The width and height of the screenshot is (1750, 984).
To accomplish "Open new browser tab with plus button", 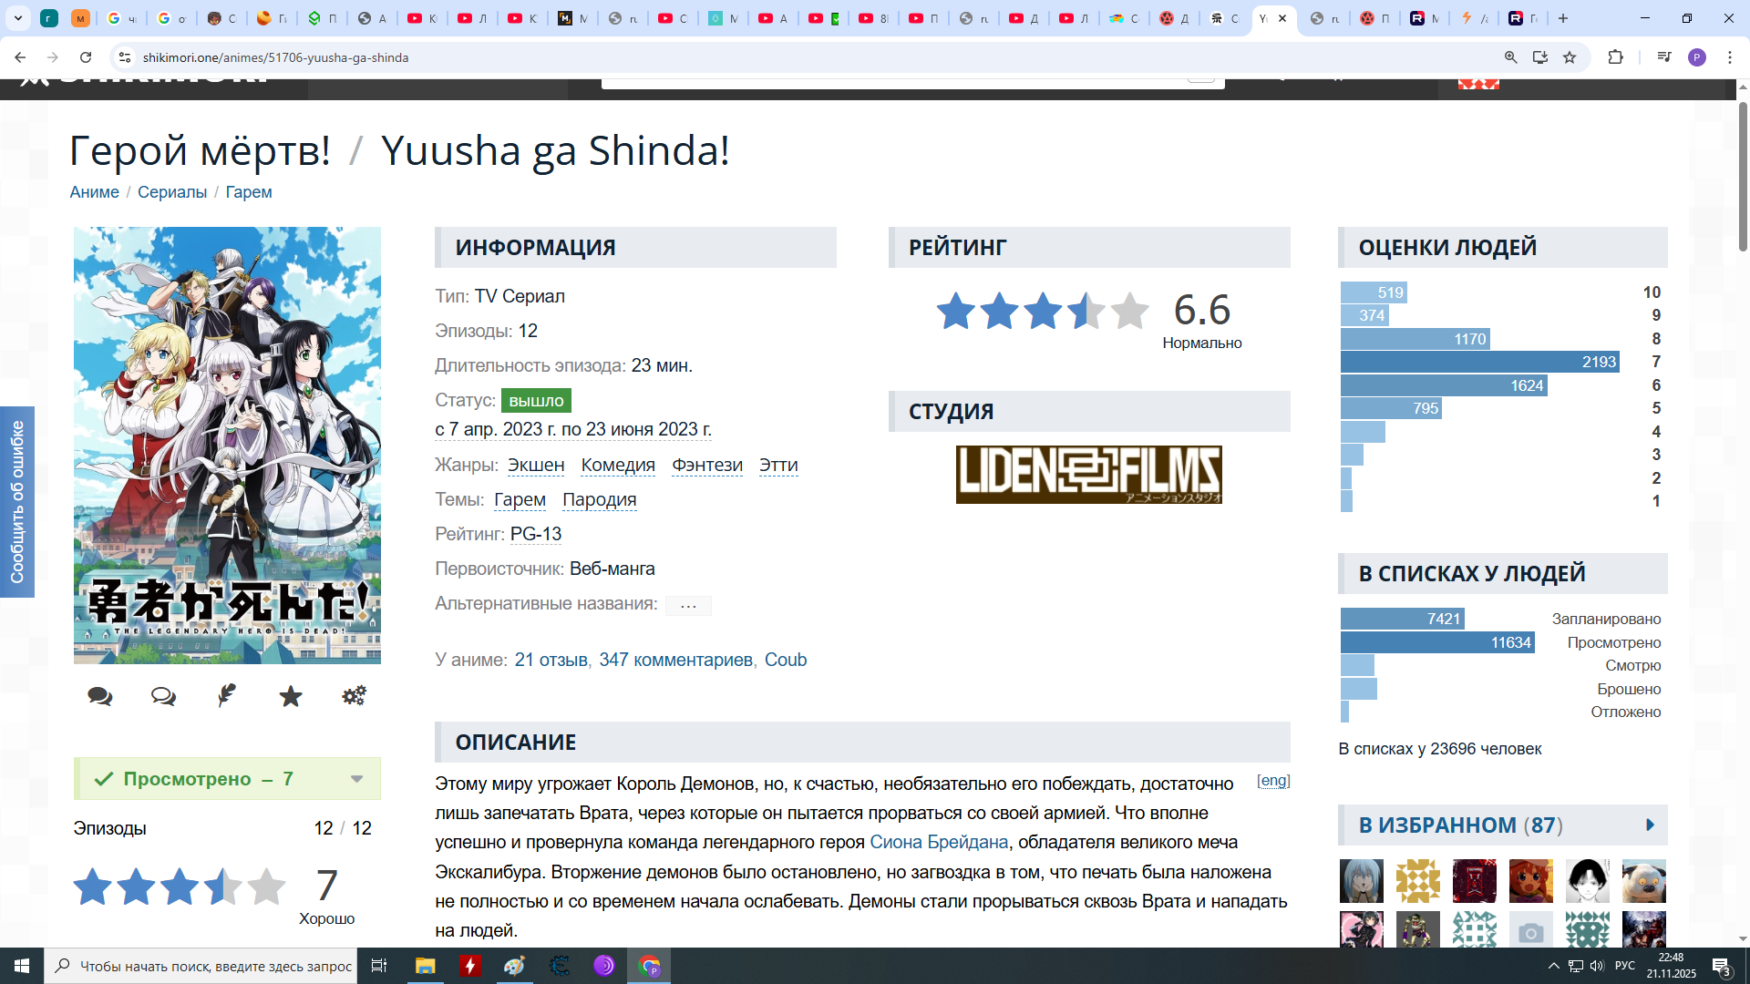I will (x=1563, y=18).
